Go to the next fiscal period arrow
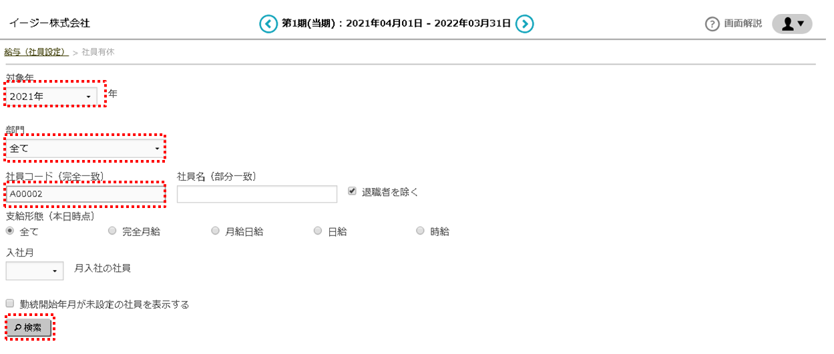Viewport: 834px width, 354px height. [525, 24]
